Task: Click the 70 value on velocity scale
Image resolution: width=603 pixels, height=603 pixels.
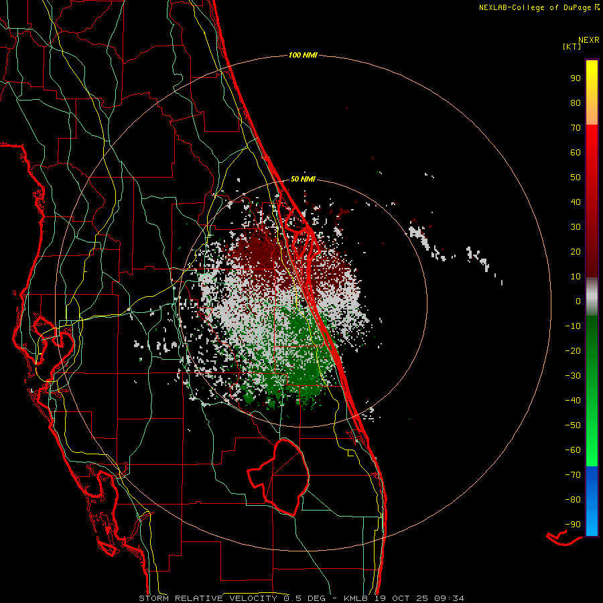Action: 576,128
